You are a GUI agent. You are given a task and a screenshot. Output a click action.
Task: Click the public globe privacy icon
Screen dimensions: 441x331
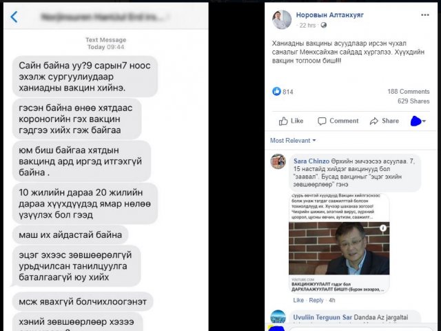click(x=324, y=26)
